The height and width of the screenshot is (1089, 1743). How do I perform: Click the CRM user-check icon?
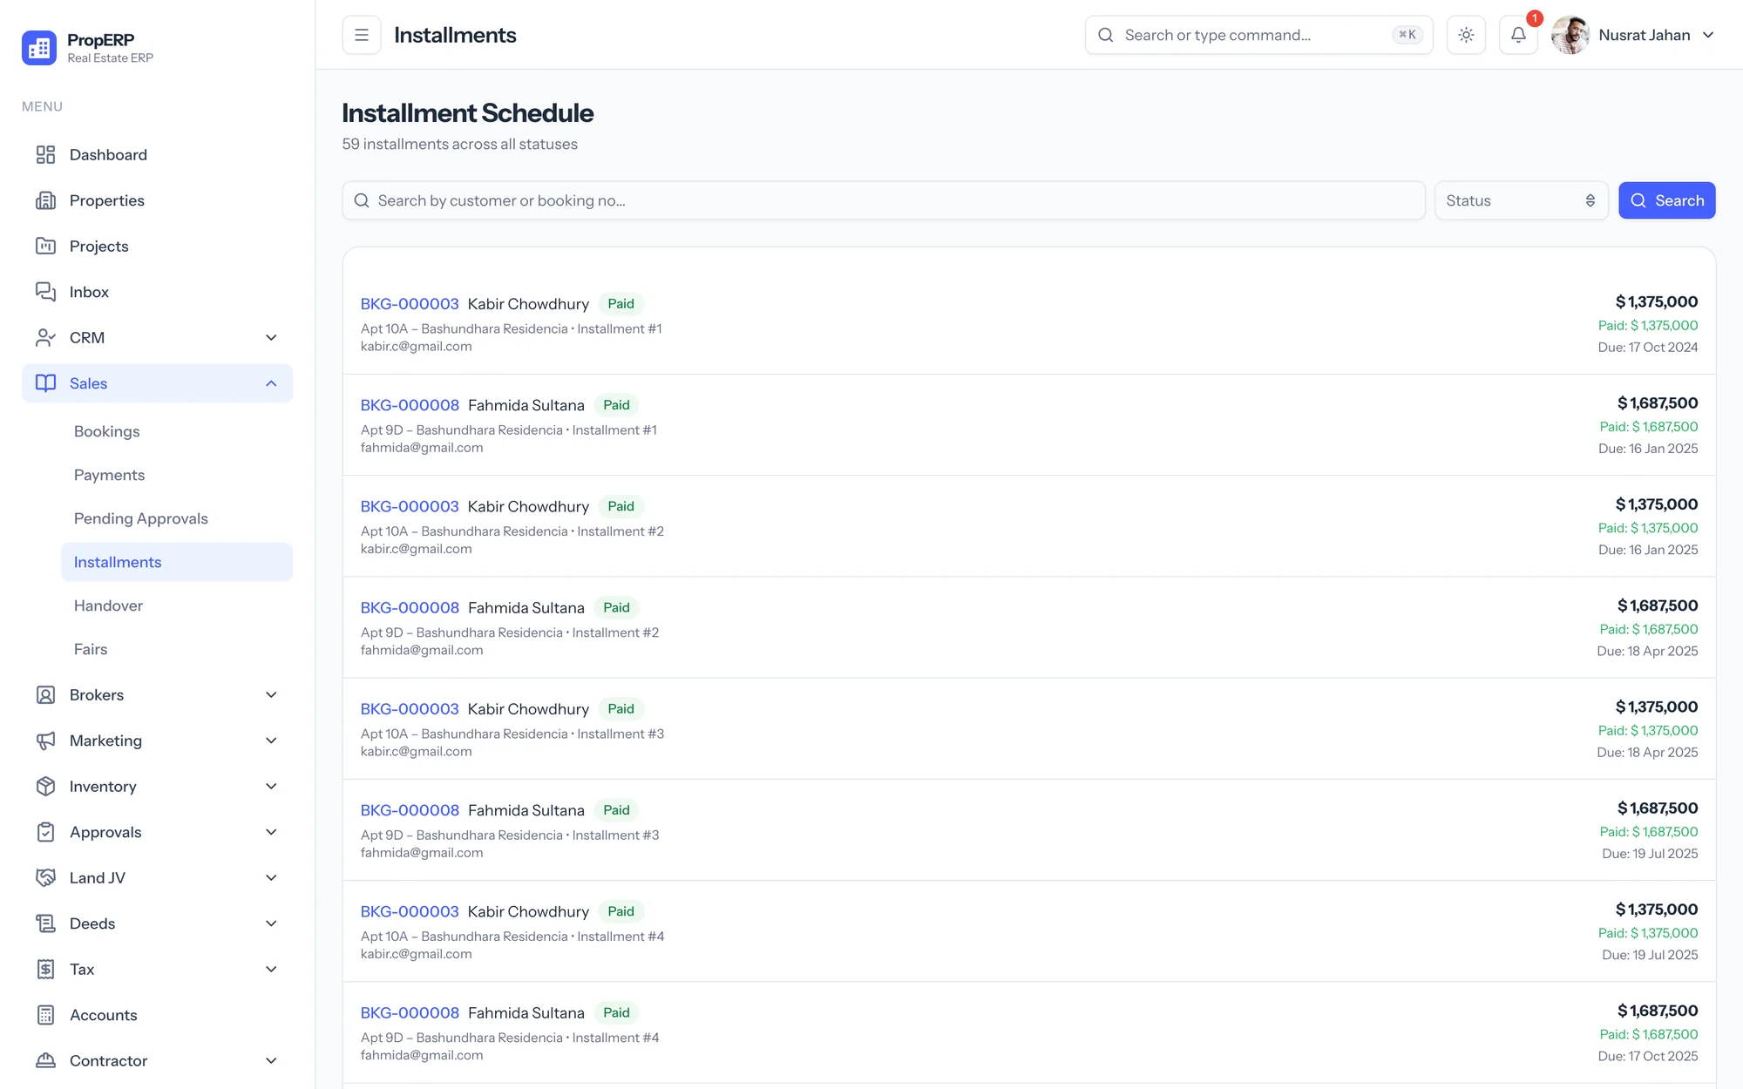click(x=45, y=338)
